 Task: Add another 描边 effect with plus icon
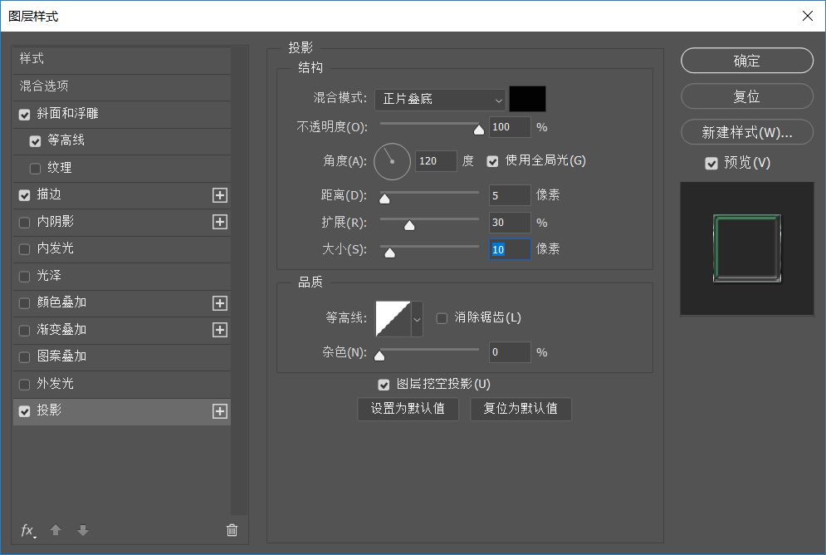tap(219, 195)
